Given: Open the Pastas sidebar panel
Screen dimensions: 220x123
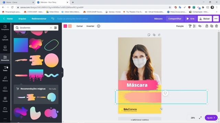Looking at the screenshot, I should tap(5, 110).
